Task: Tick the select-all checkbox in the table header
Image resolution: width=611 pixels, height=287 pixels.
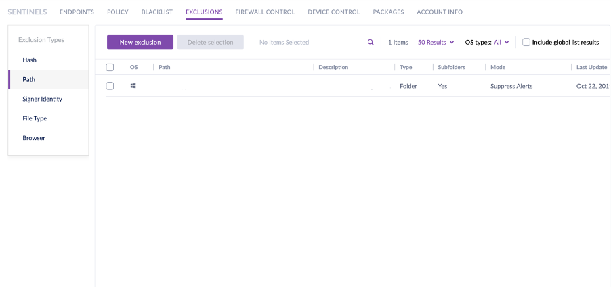Action: (x=110, y=68)
